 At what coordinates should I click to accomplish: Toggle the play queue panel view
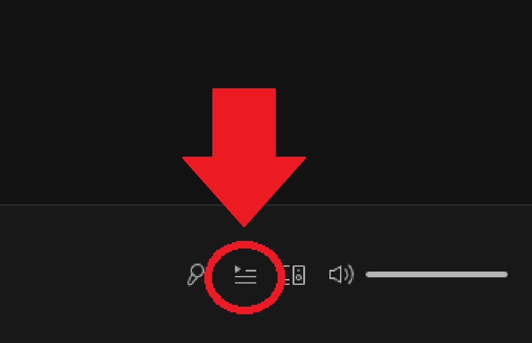(x=246, y=275)
